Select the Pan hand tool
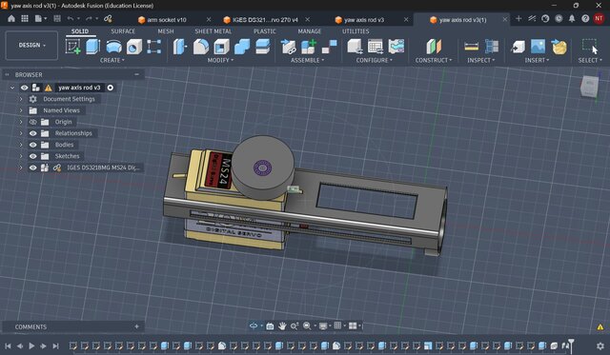This screenshot has width=610, height=355. [282, 325]
